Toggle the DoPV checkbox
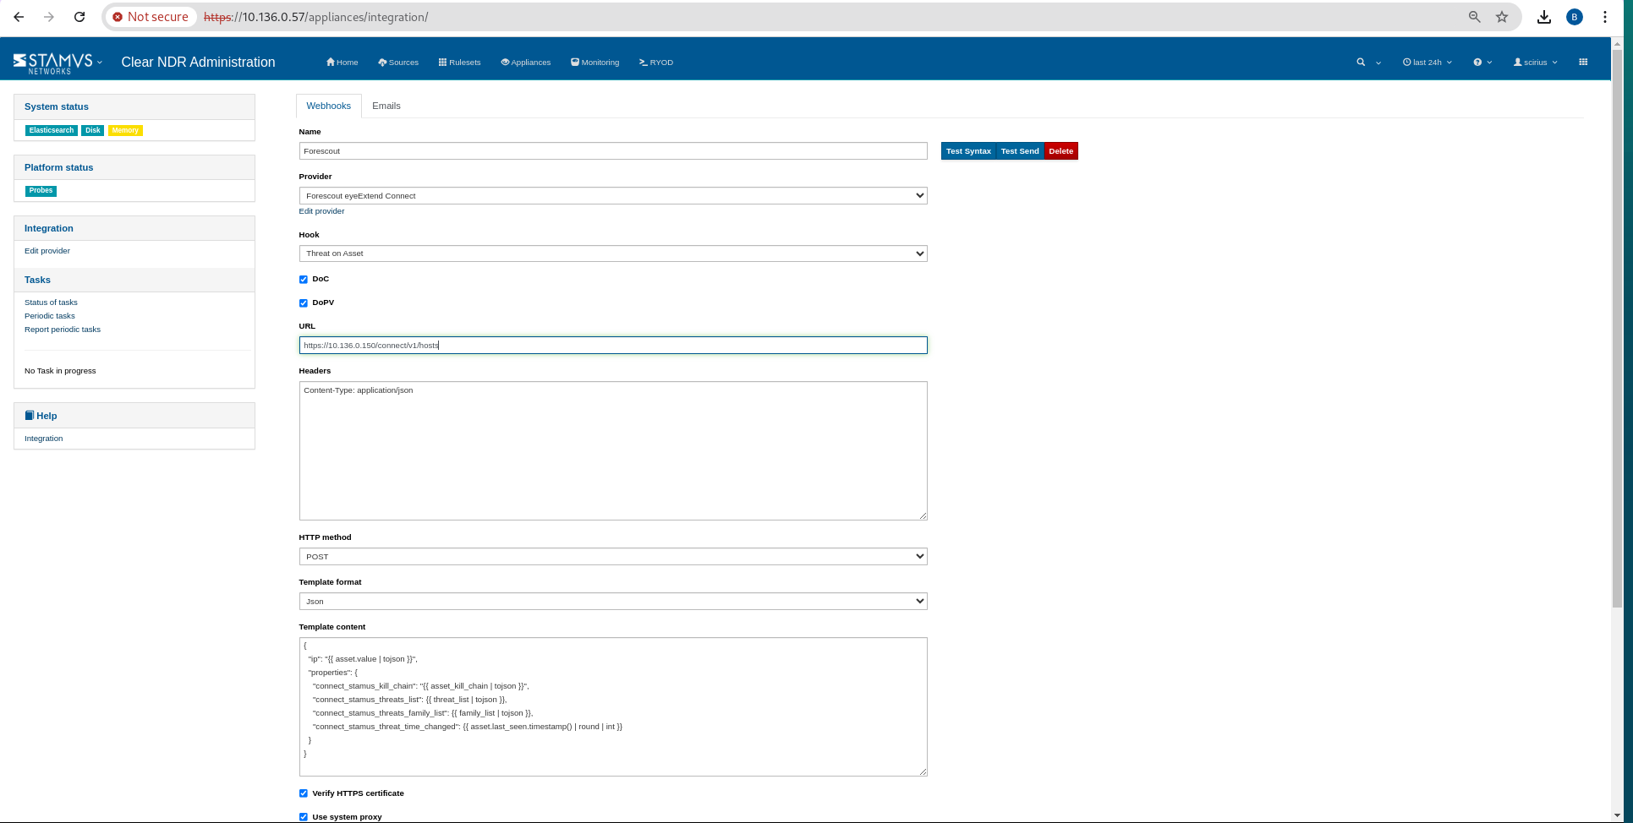Image resolution: width=1633 pixels, height=823 pixels. 304,303
